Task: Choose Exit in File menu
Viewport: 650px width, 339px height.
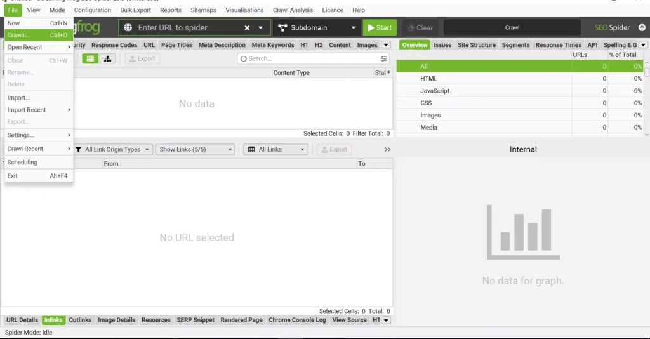Action: click(39, 176)
